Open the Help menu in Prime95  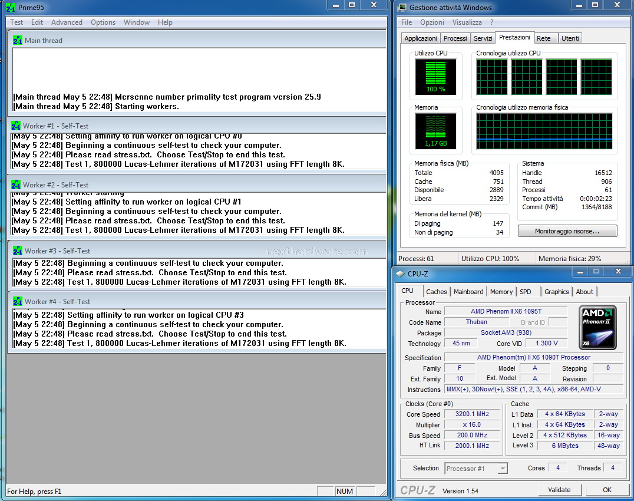(x=165, y=22)
